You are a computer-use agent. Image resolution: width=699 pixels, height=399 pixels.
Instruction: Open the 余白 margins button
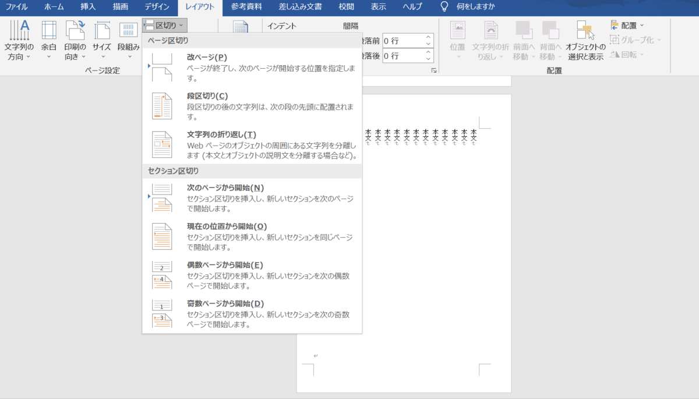(x=49, y=40)
